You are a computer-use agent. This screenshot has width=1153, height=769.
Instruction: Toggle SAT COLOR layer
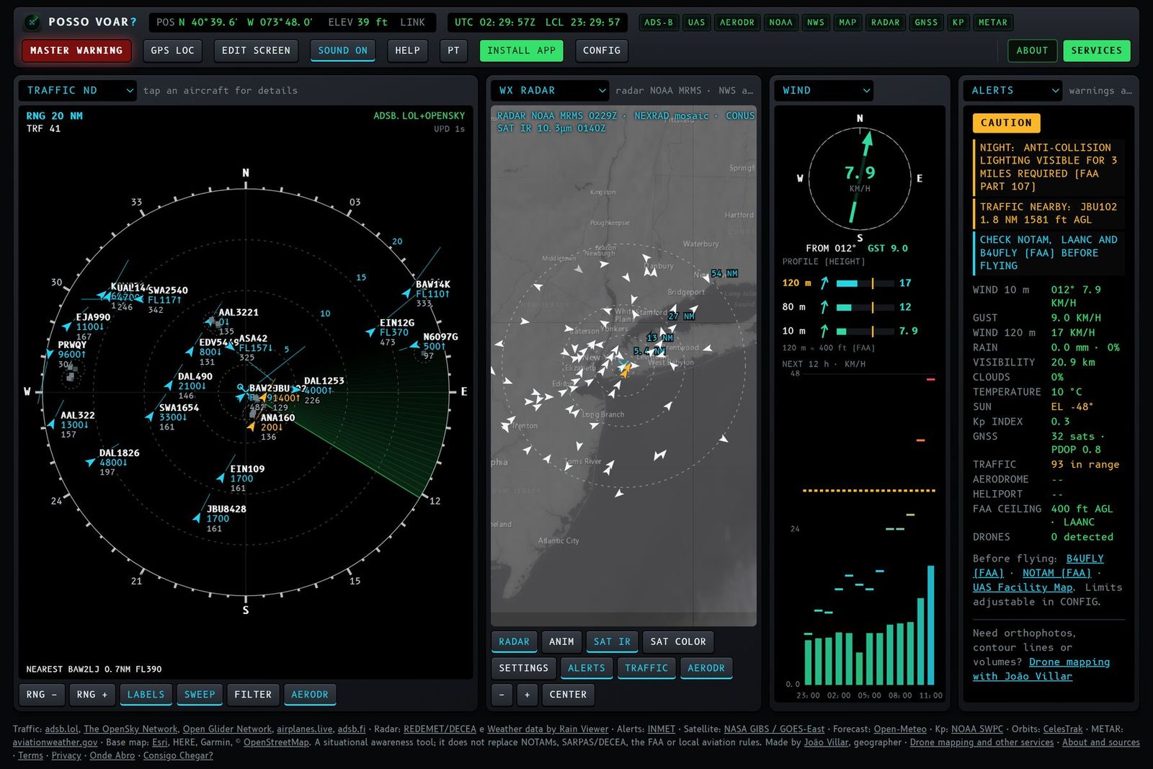(678, 641)
